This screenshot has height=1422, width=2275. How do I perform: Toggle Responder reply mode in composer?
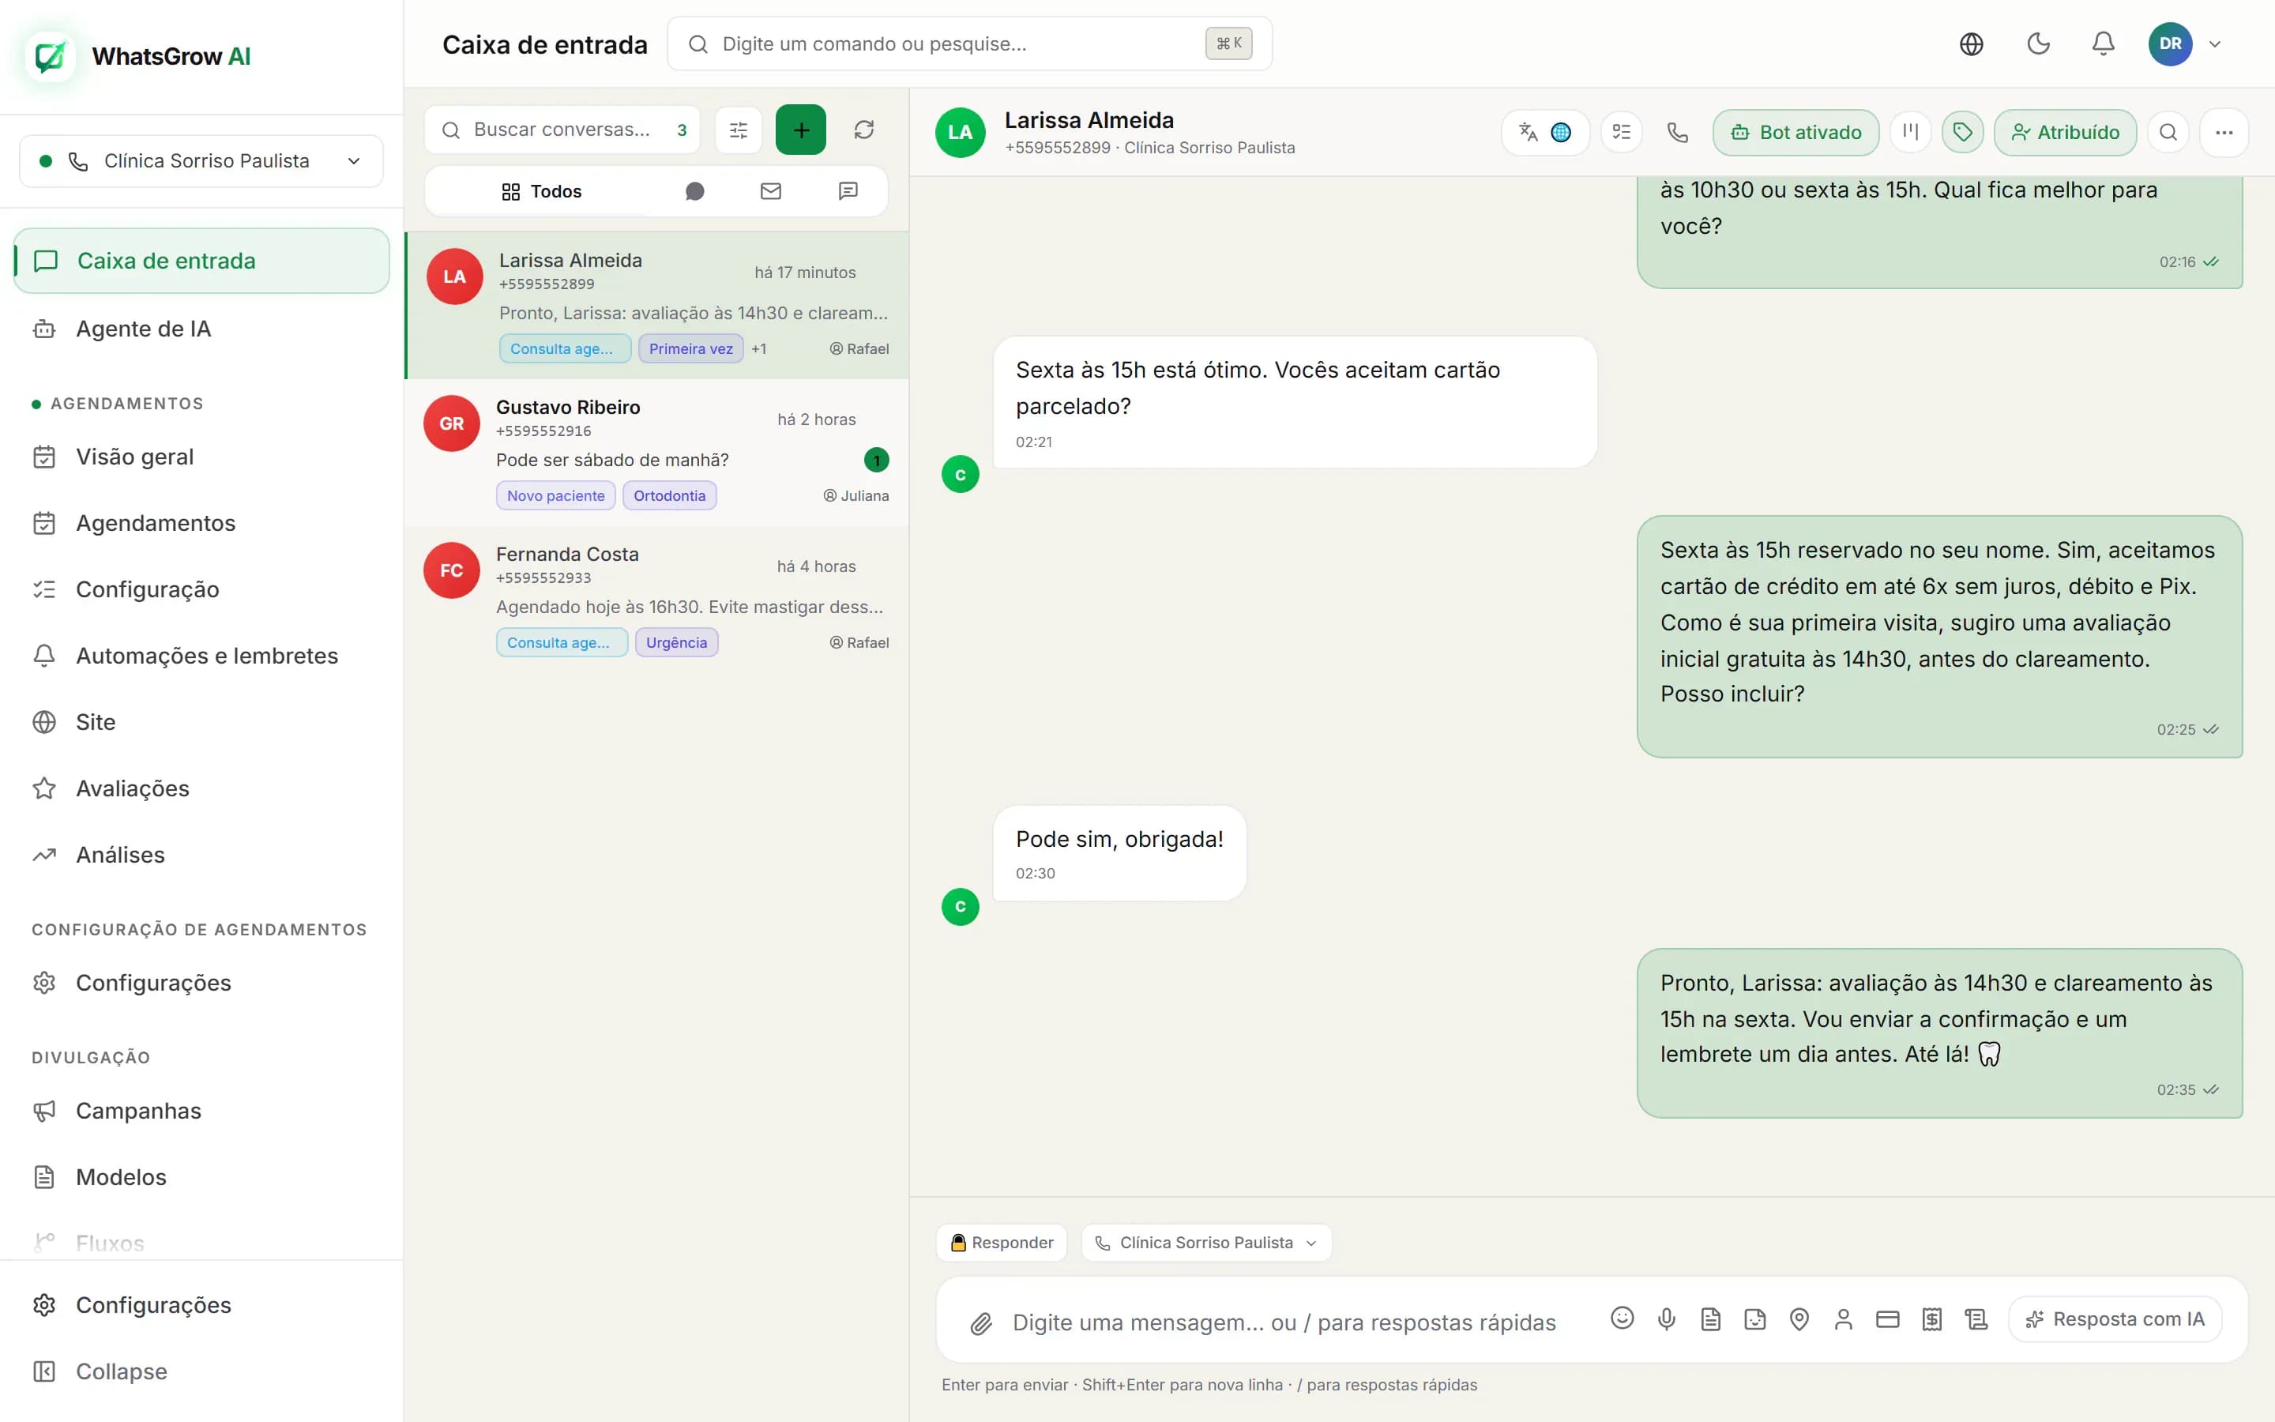tap(1001, 1243)
